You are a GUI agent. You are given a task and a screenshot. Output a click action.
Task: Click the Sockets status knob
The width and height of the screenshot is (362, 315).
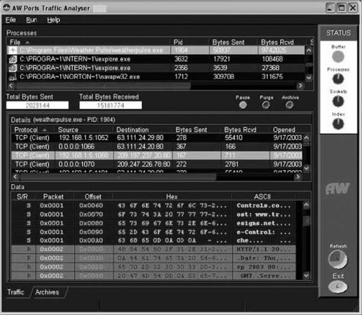[338, 101]
